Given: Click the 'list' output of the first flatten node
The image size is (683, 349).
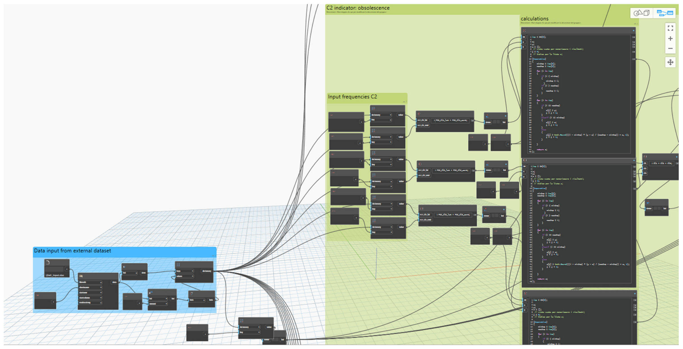Looking at the screenshot, I should 504,122.
